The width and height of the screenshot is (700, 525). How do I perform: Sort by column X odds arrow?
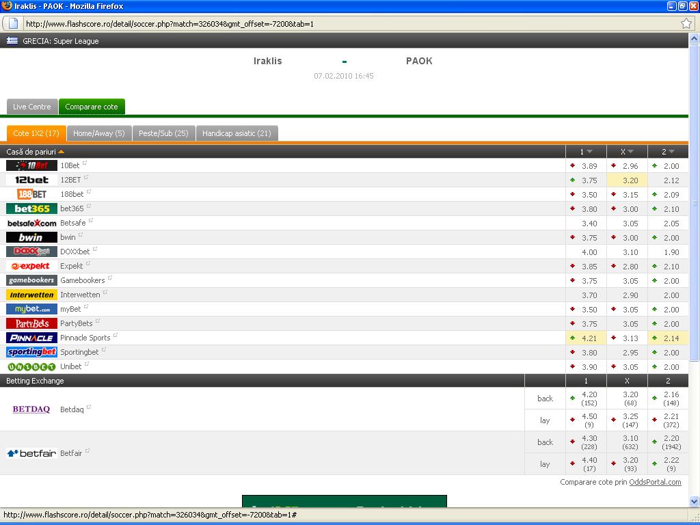(x=631, y=152)
